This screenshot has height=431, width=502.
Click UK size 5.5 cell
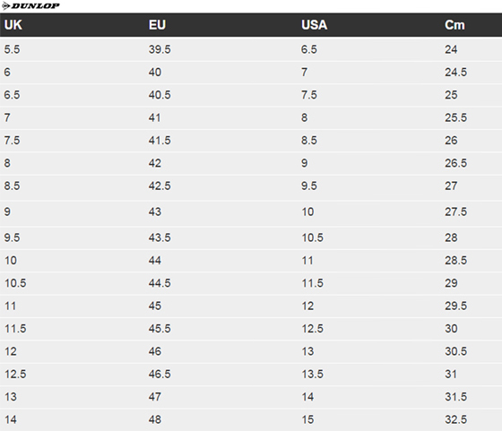pyautogui.click(x=12, y=49)
